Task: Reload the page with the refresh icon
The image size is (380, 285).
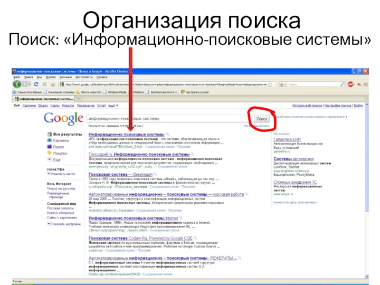Action: tap(36, 85)
